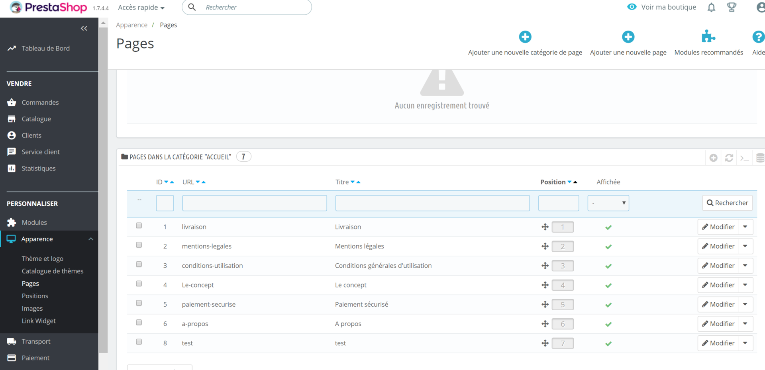Select checkbox for test page

click(139, 342)
